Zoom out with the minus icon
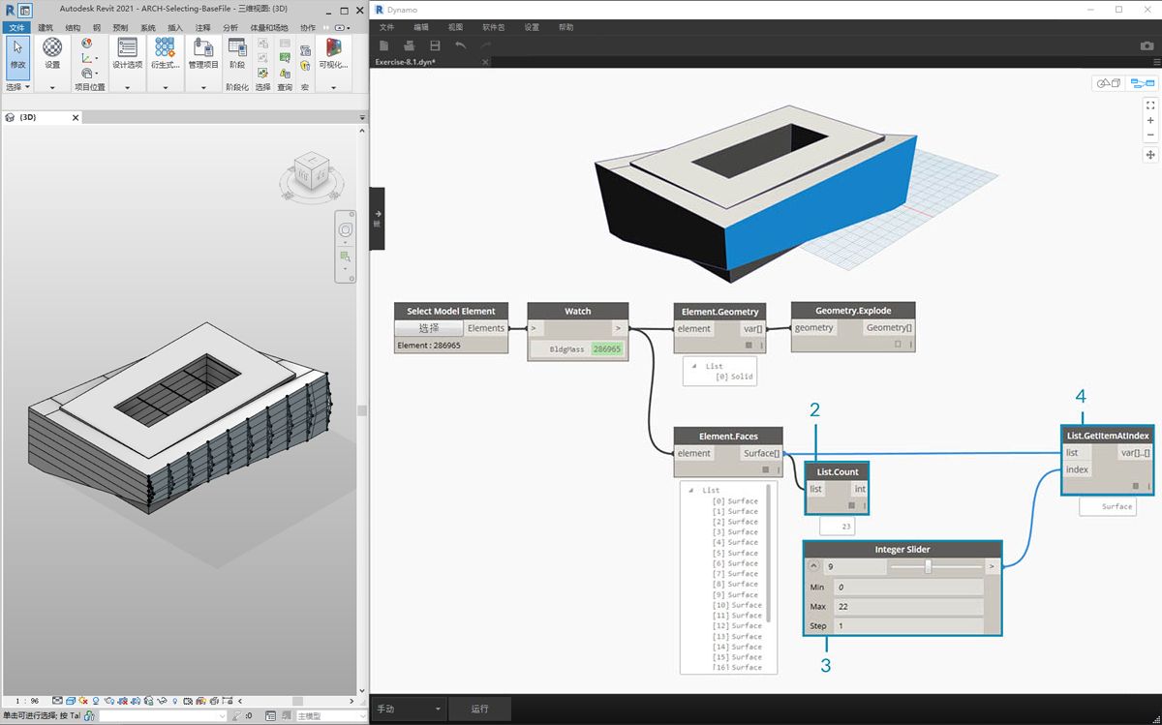Viewport: 1162px width, 725px height. click(x=1150, y=136)
